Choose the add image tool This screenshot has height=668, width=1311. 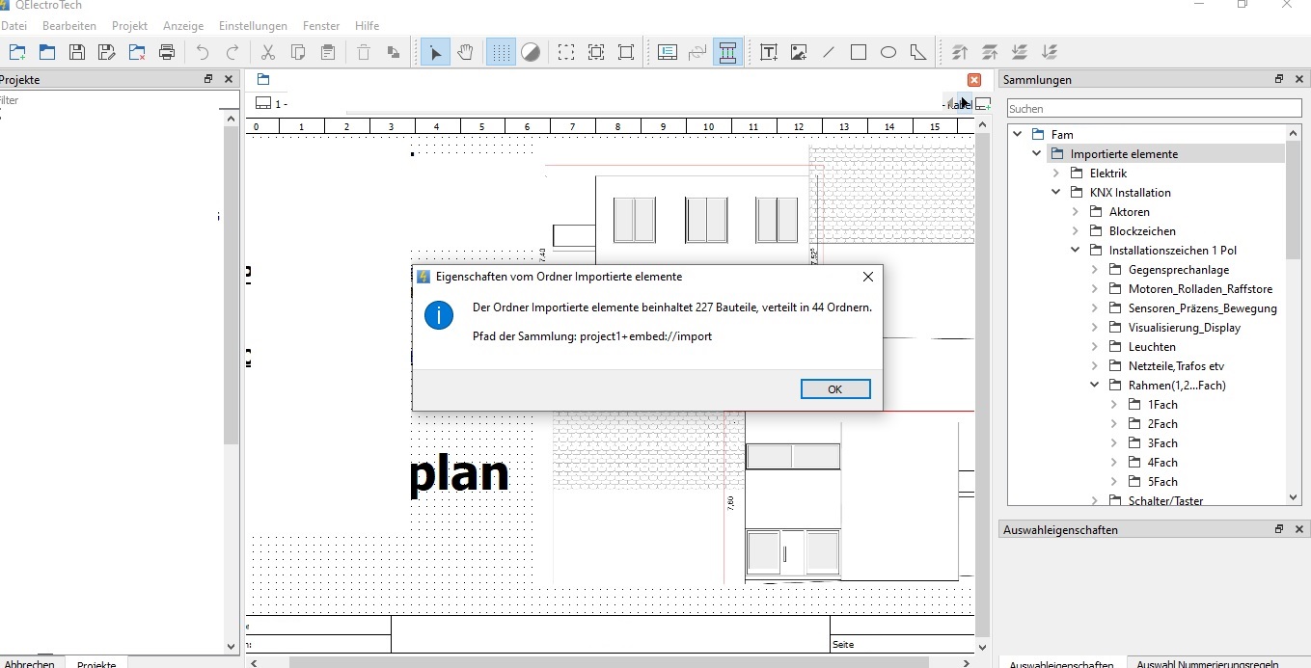pyautogui.click(x=799, y=52)
